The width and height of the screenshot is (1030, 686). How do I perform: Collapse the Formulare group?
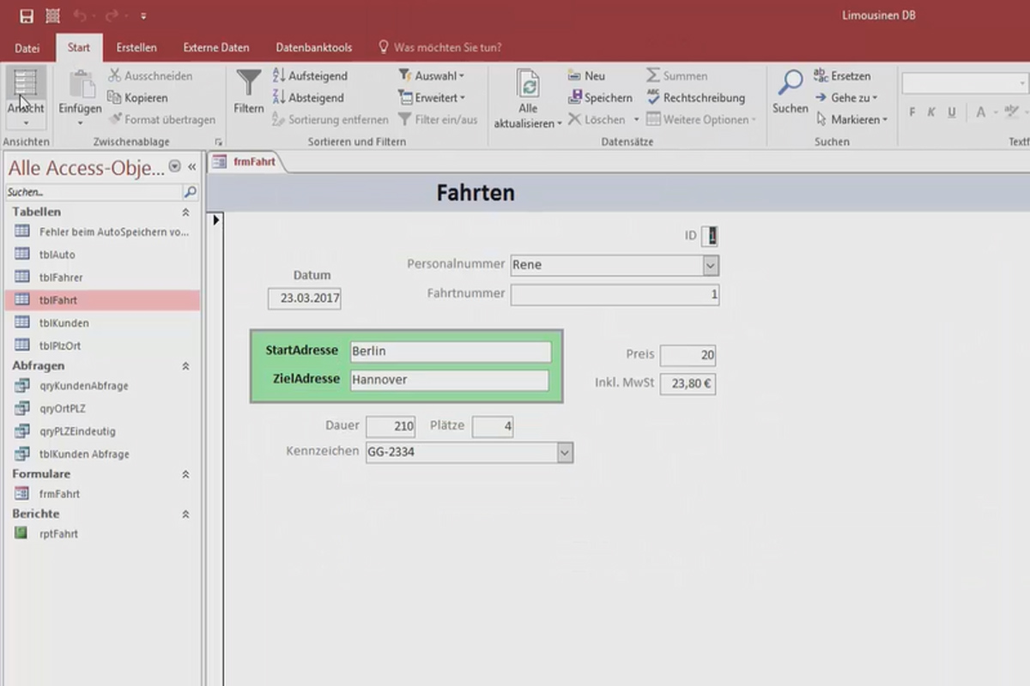(x=185, y=474)
